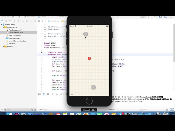Click the Quick Look eye icon
Screen dimensions: 175x131
[46, 110]
